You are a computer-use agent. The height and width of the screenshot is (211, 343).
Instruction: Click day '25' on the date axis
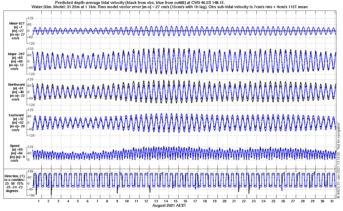click(273, 201)
